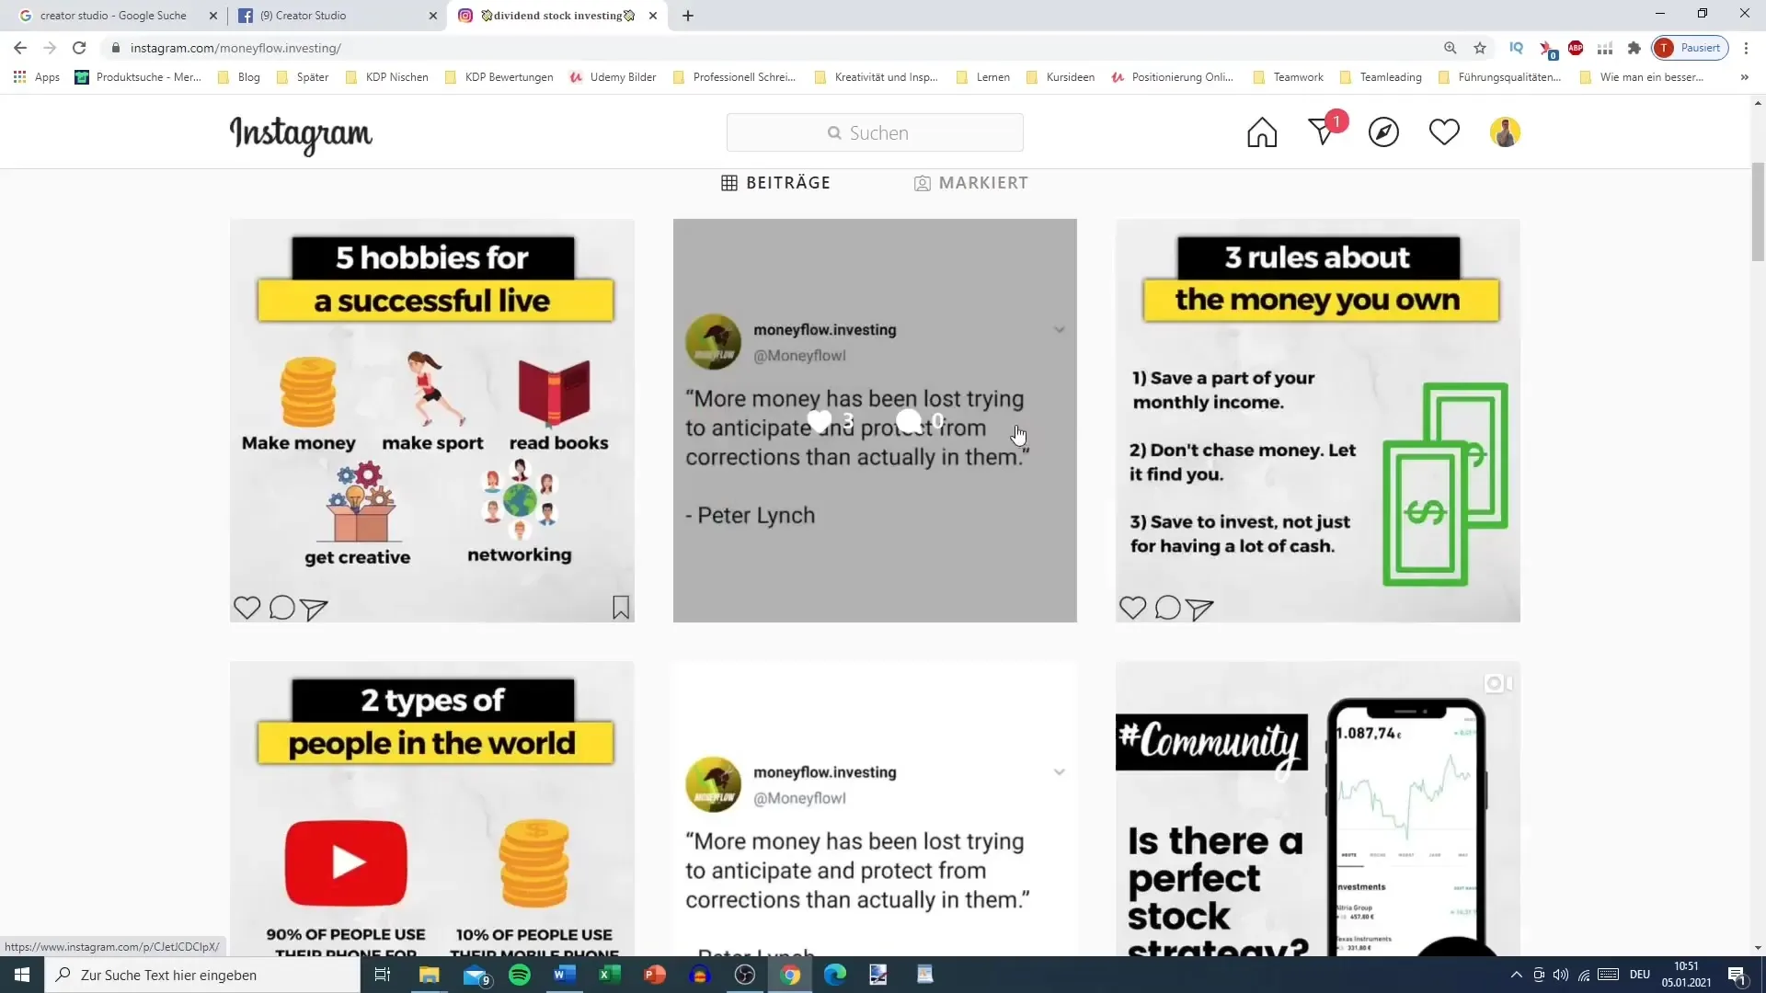Focus the Suchen search field
Viewport: 1766px width, 993px height.
click(x=875, y=132)
